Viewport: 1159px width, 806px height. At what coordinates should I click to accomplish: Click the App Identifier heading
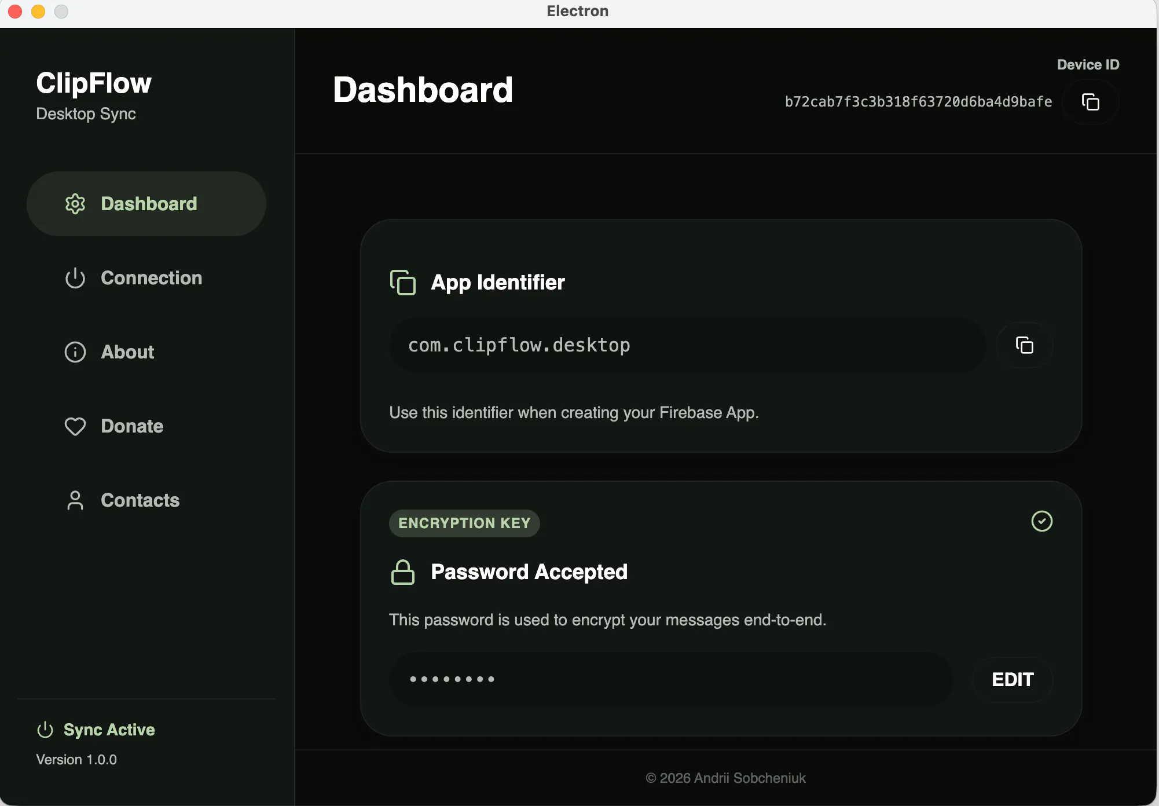(498, 283)
